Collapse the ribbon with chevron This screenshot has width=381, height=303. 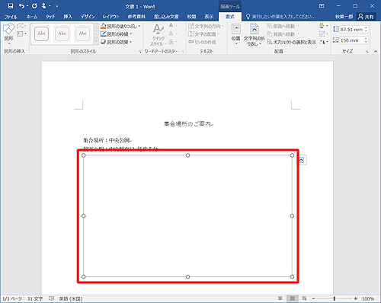coord(376,52)
